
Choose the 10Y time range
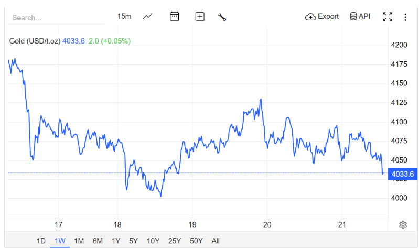click(153, 241)
